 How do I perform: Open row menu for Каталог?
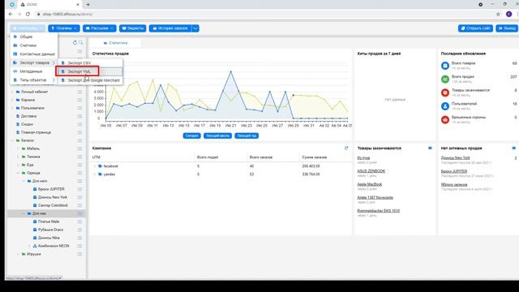pos(79,140)
